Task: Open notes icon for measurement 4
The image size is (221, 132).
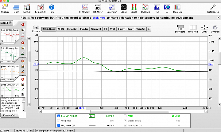Action: point(23,95)
